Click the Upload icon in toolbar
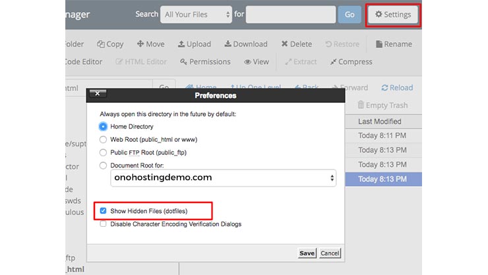 (195, 44)
